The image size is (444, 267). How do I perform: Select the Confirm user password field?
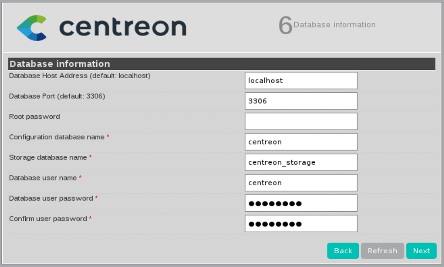[301, 224]
